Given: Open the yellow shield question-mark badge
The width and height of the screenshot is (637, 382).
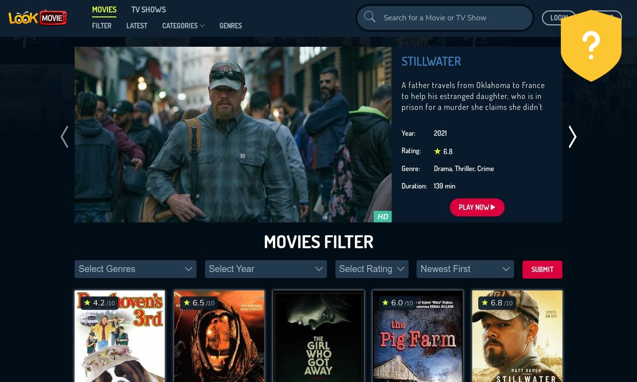Looking at the screenshot, I should coord(591,45).
